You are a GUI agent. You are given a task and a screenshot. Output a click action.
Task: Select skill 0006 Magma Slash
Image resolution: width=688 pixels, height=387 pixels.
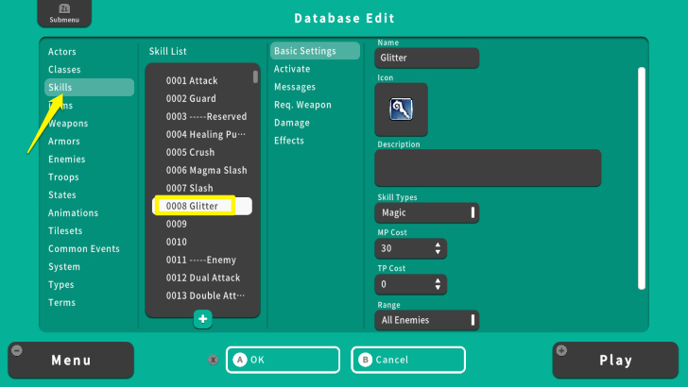click(202, 171)
